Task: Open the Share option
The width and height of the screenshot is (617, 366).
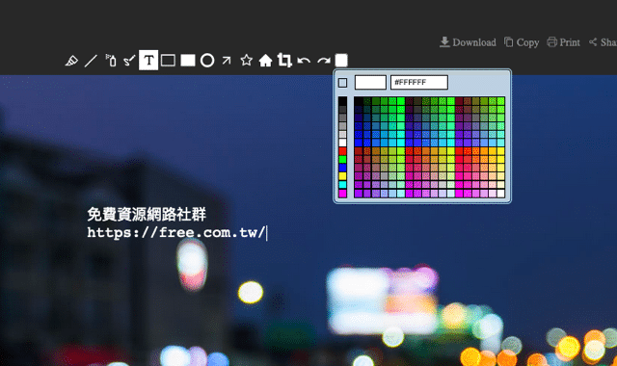Action: (x=603, y=42)
